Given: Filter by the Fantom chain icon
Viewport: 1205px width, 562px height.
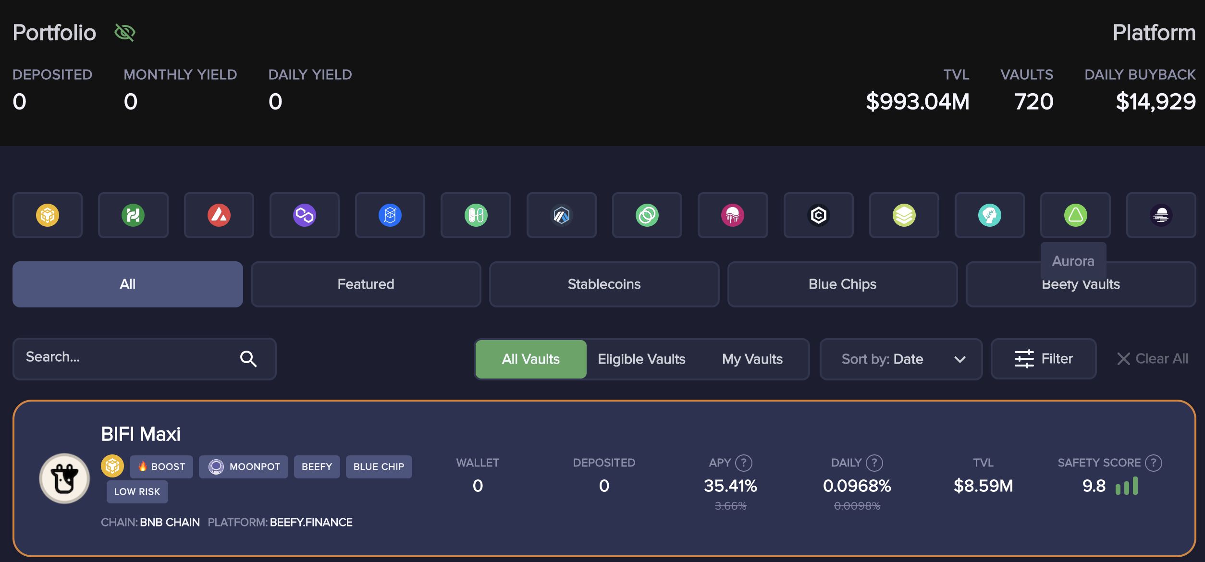Looking at the screenshot, I should point(390,215).
